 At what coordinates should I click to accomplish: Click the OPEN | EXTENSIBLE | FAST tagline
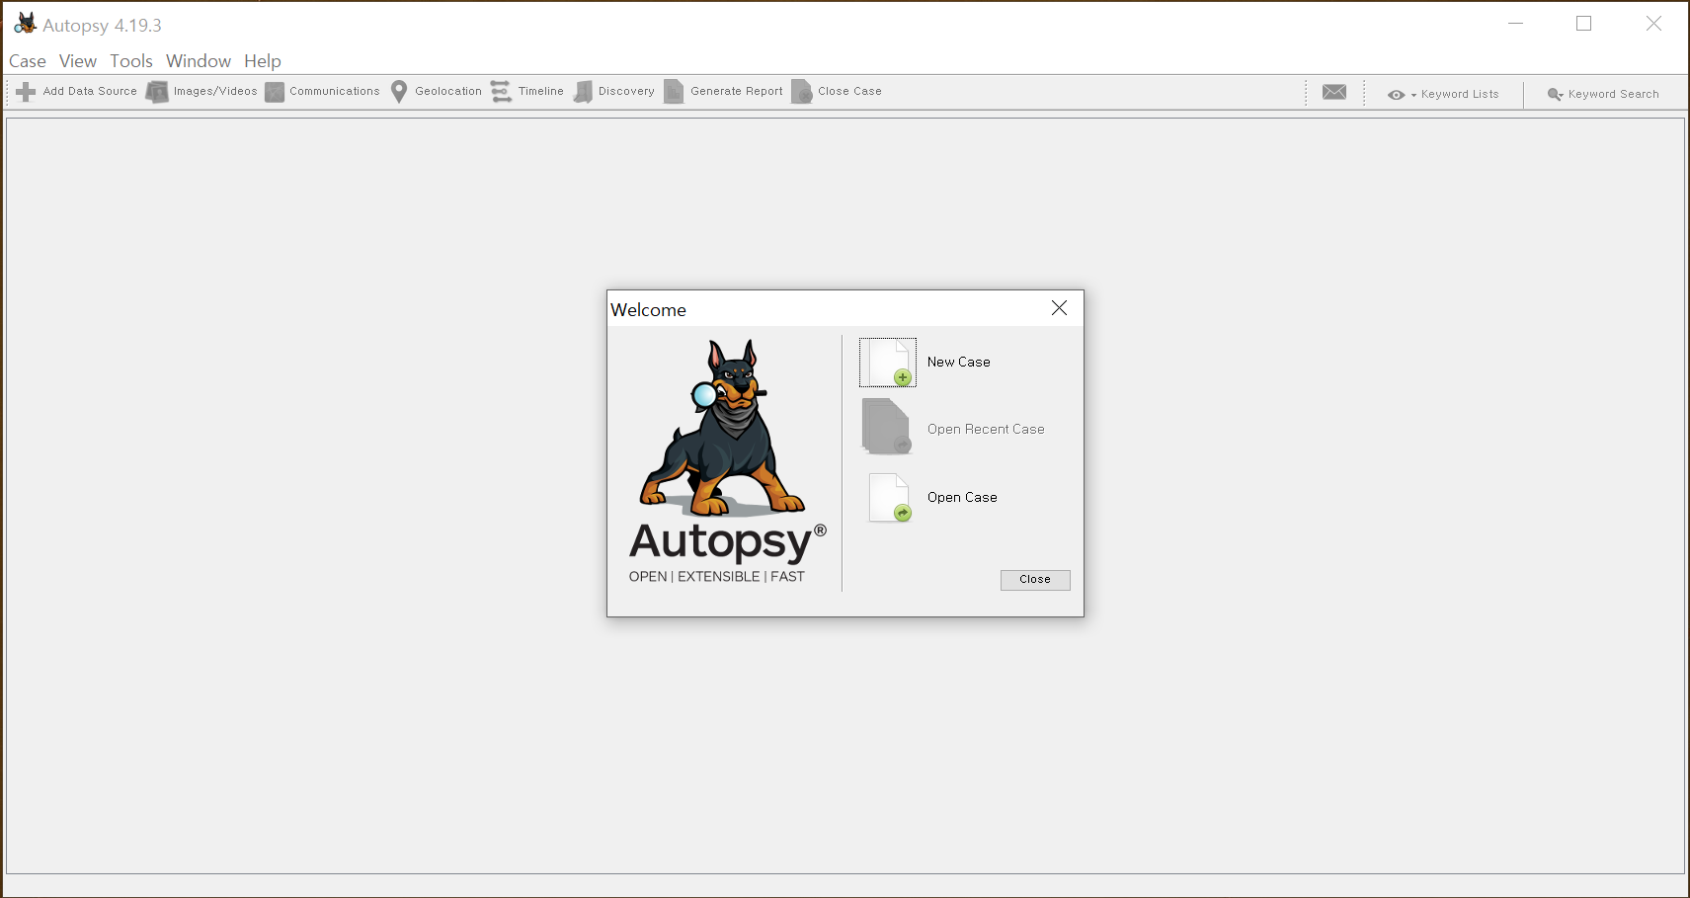(x=717, y=577)
